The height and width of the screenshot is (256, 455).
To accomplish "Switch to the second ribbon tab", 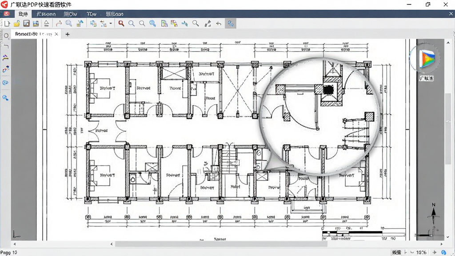I will click(x=46, y=14).
